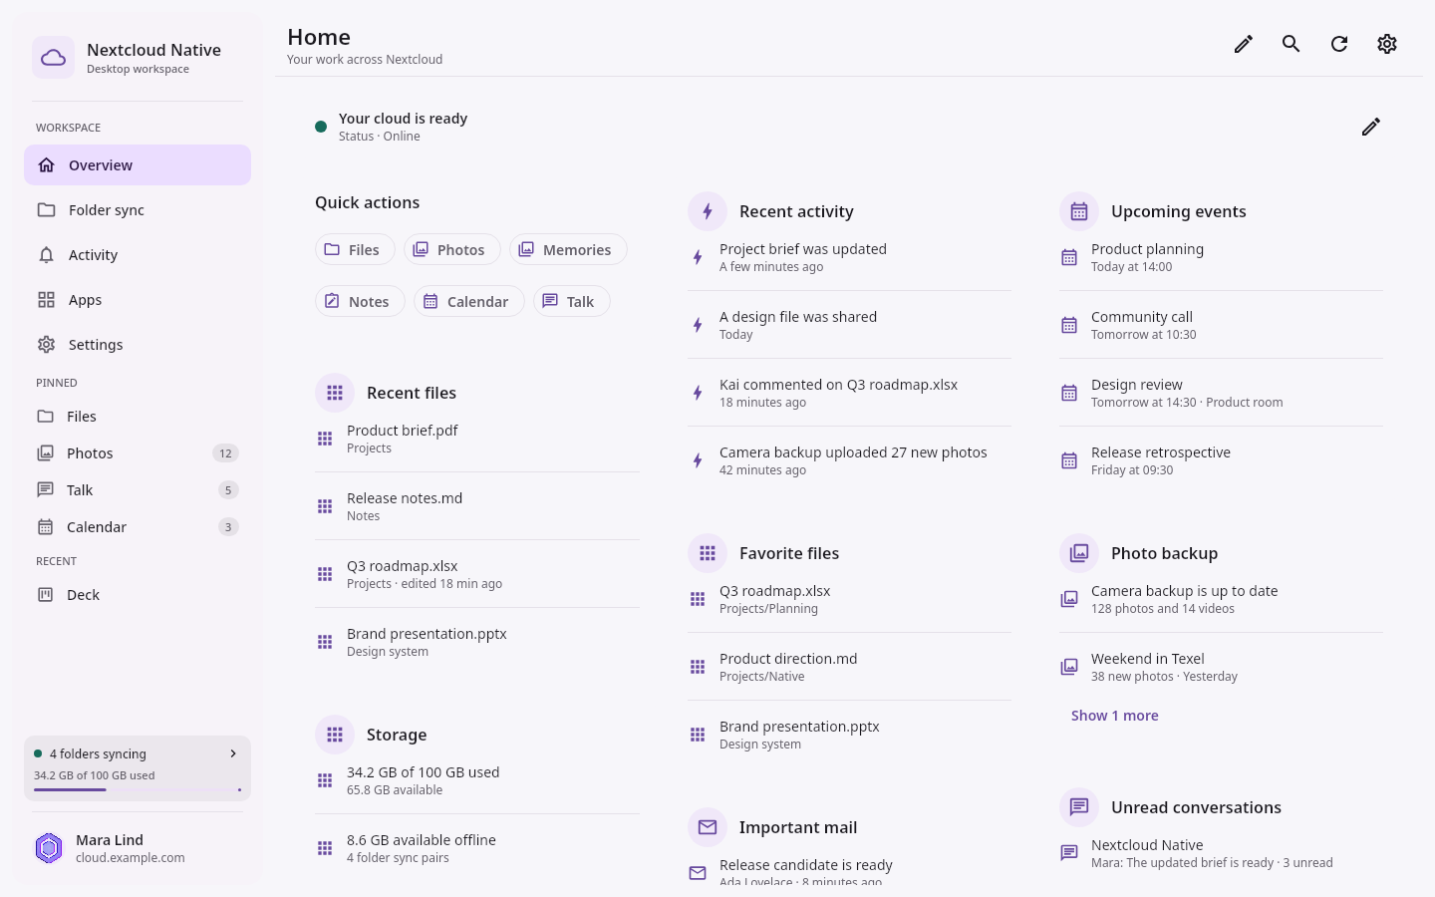The image size is (1435, 897).
Task: Click the Storage grid header icon
Action: pyautogui.click(x=335, y=735)
